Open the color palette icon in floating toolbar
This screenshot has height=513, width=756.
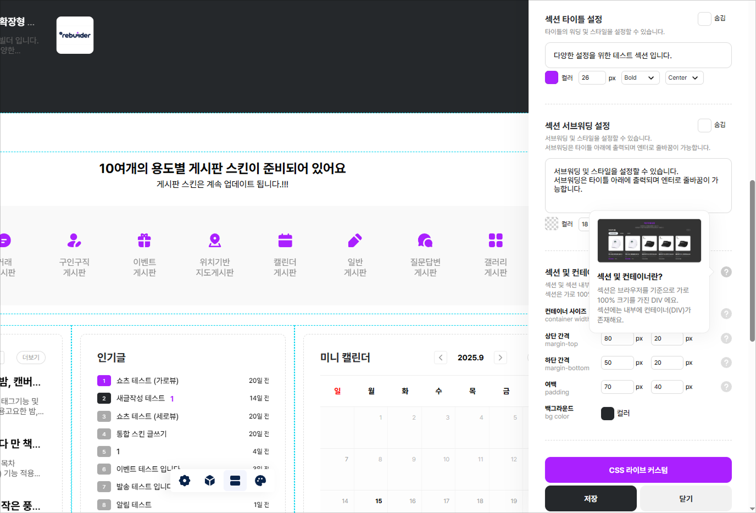(x=260, y=481)
